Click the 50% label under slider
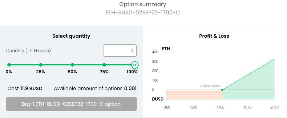 [x=72, y=72]
